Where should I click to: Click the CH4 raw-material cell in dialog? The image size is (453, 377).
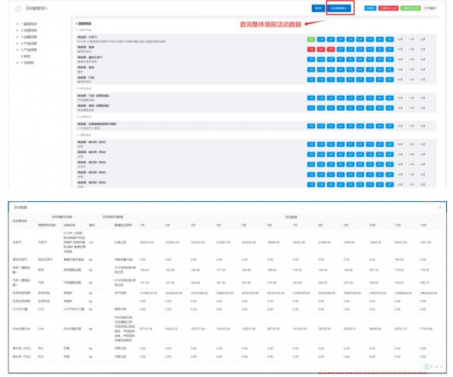(41, 329)
